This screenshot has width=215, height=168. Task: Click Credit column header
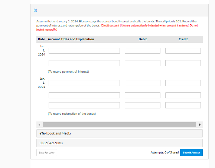click(x=183, y=39)
